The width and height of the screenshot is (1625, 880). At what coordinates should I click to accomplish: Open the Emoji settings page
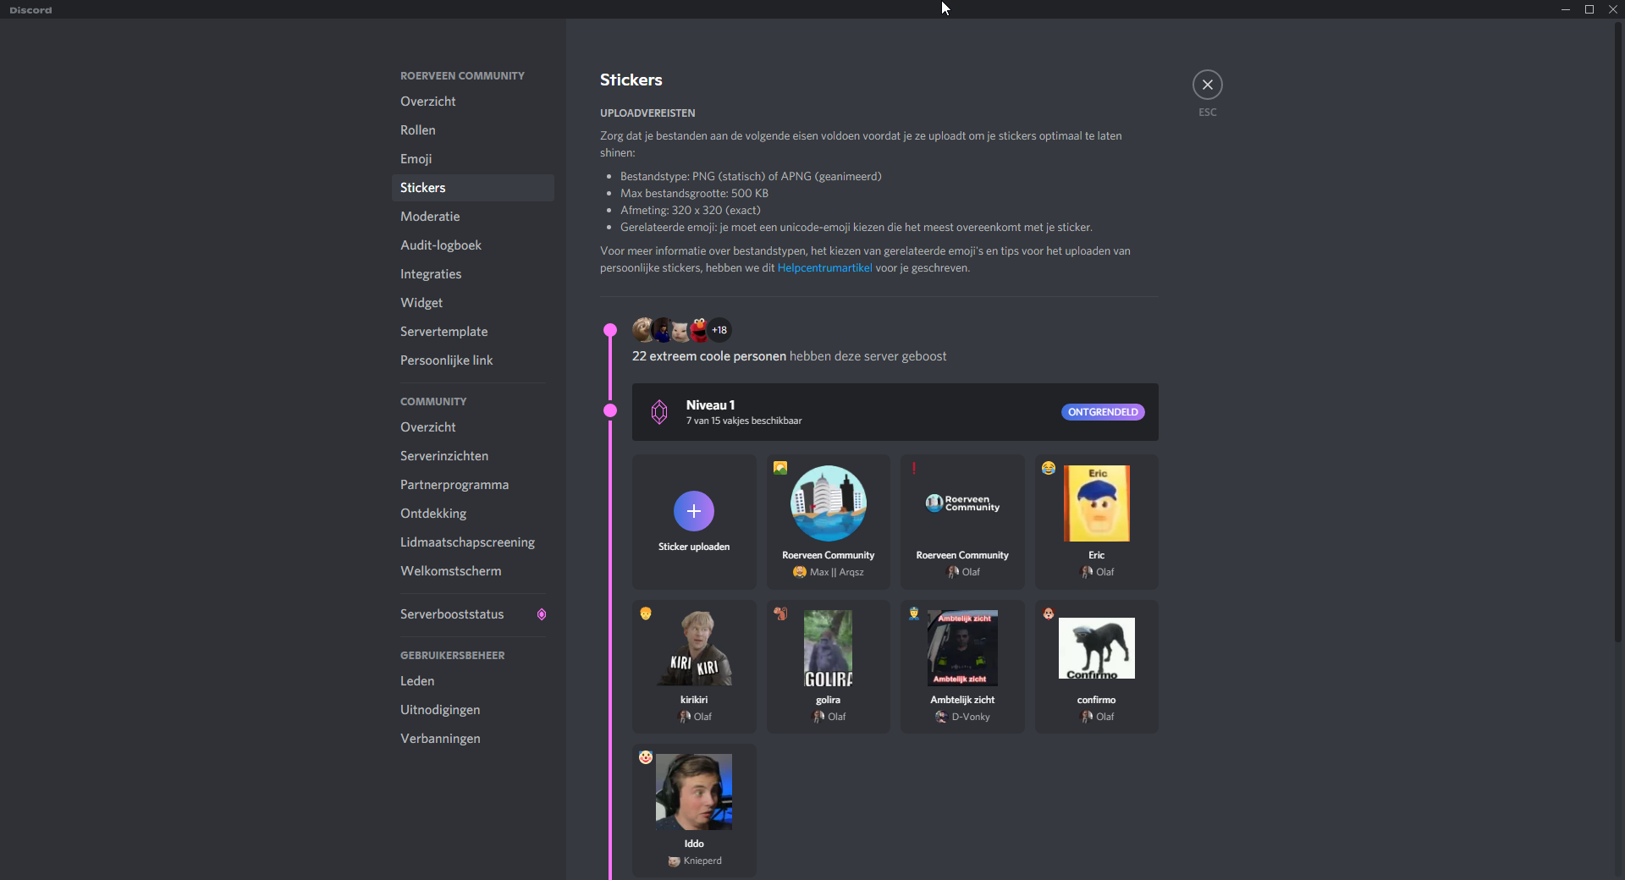pos(416,159)
